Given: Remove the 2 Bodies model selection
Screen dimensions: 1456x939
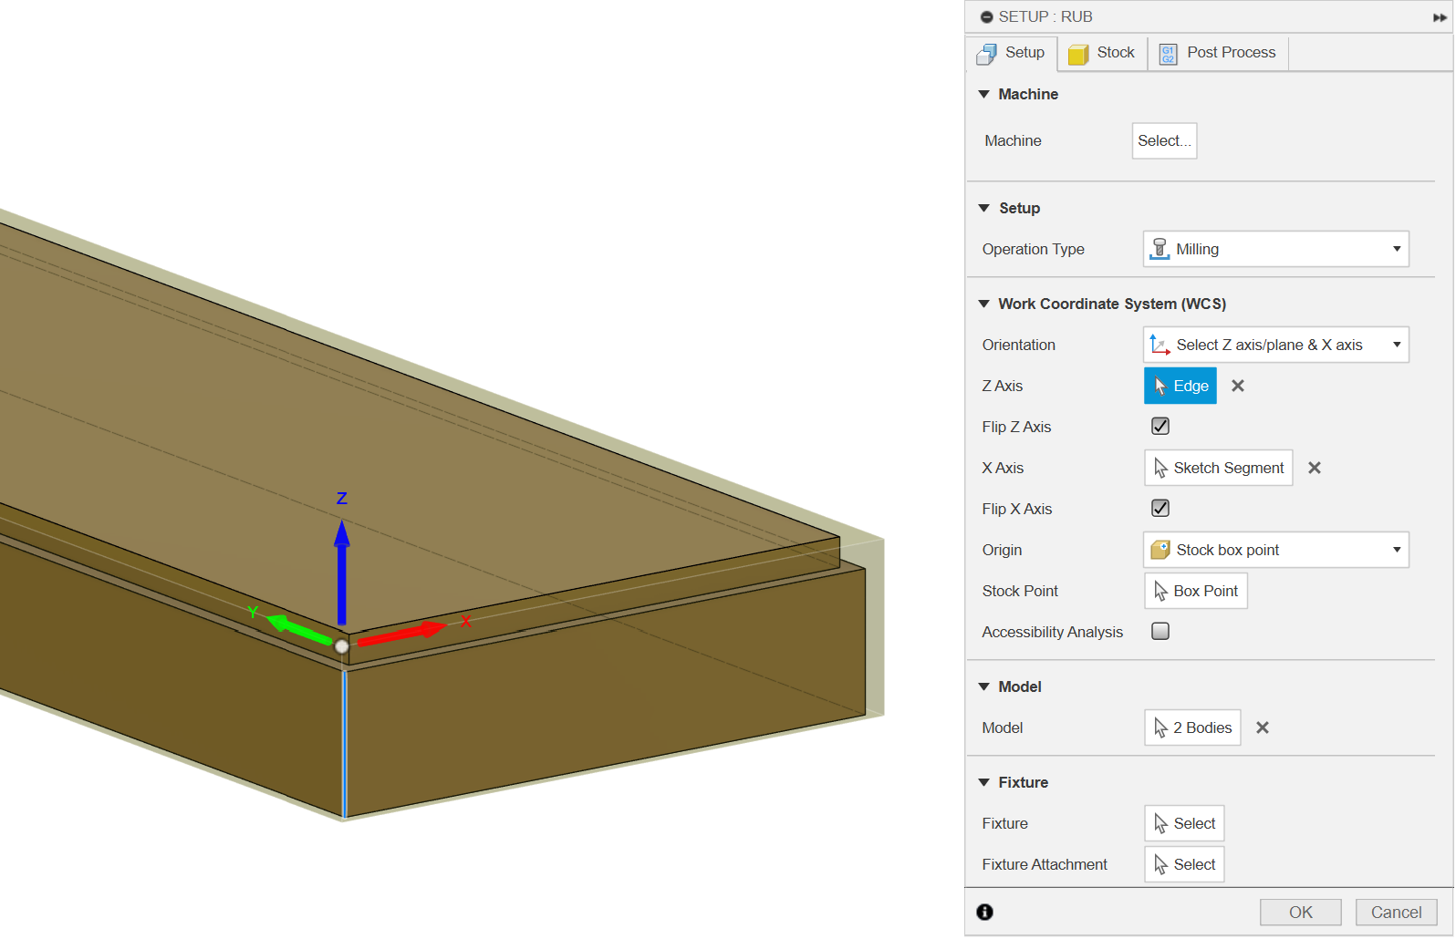Looking at the screenshot, I should coord(1262,727).
